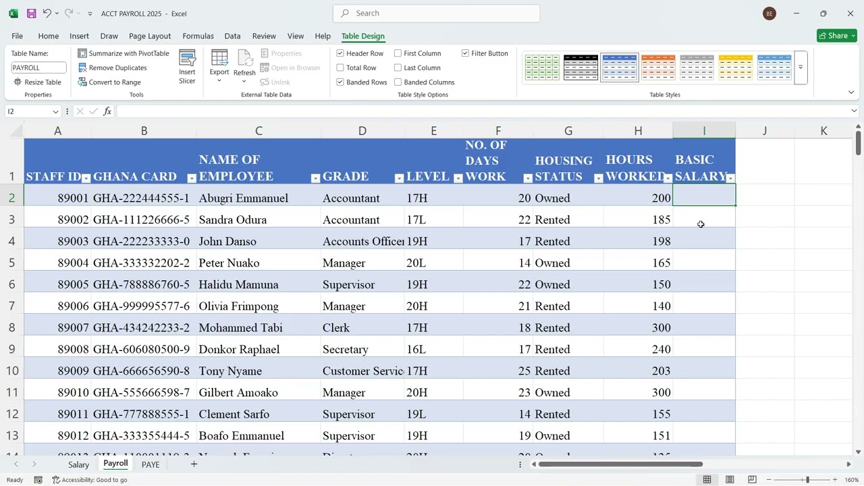Click next sheet navigation arrow
The image size is (864, 486).
[34, 464]
